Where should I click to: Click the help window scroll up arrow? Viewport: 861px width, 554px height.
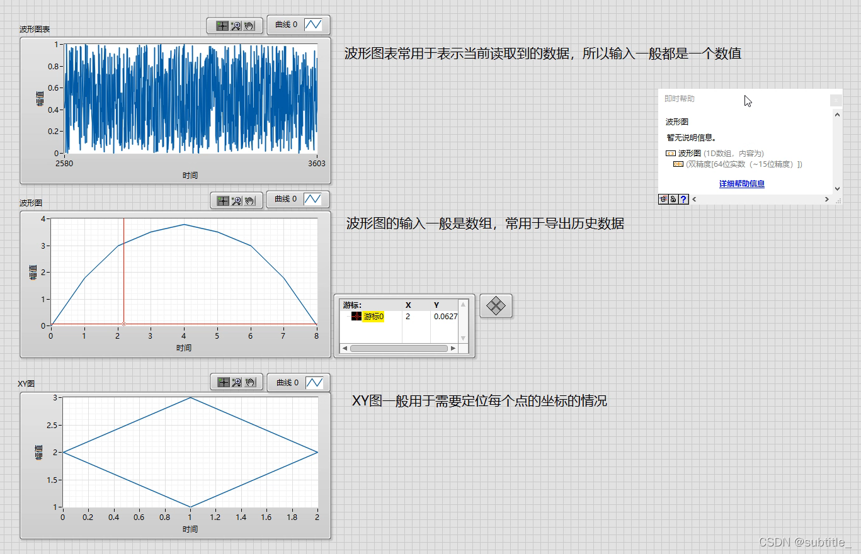tap(837, 115)
